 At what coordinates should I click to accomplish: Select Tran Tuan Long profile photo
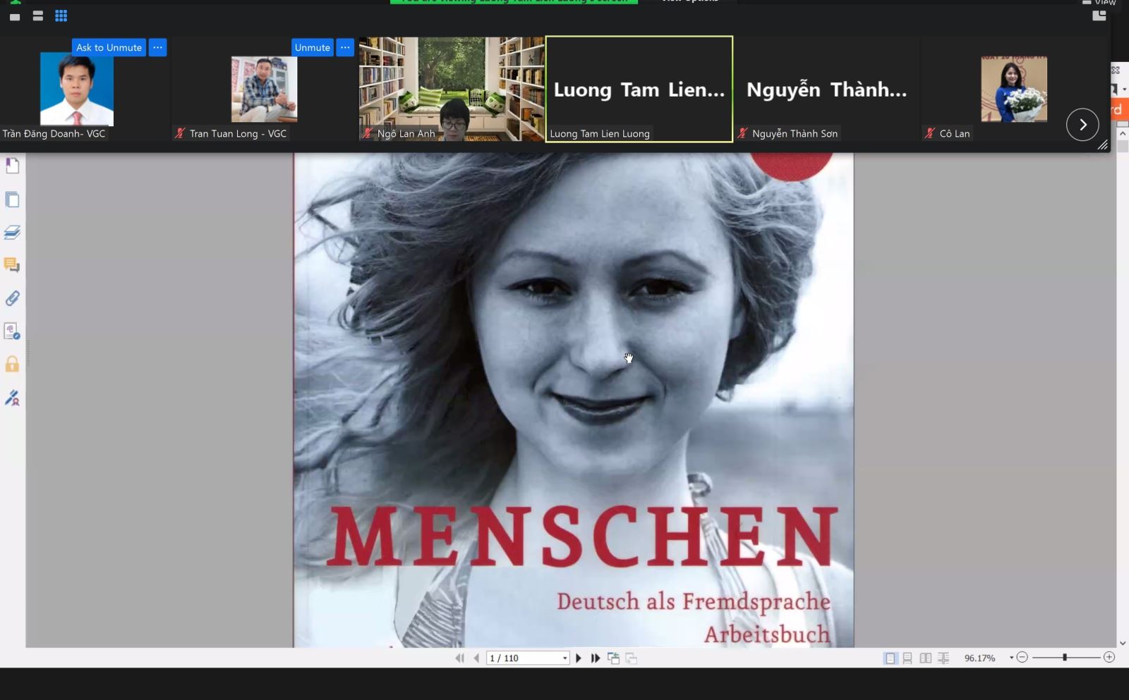pos(264,89)
